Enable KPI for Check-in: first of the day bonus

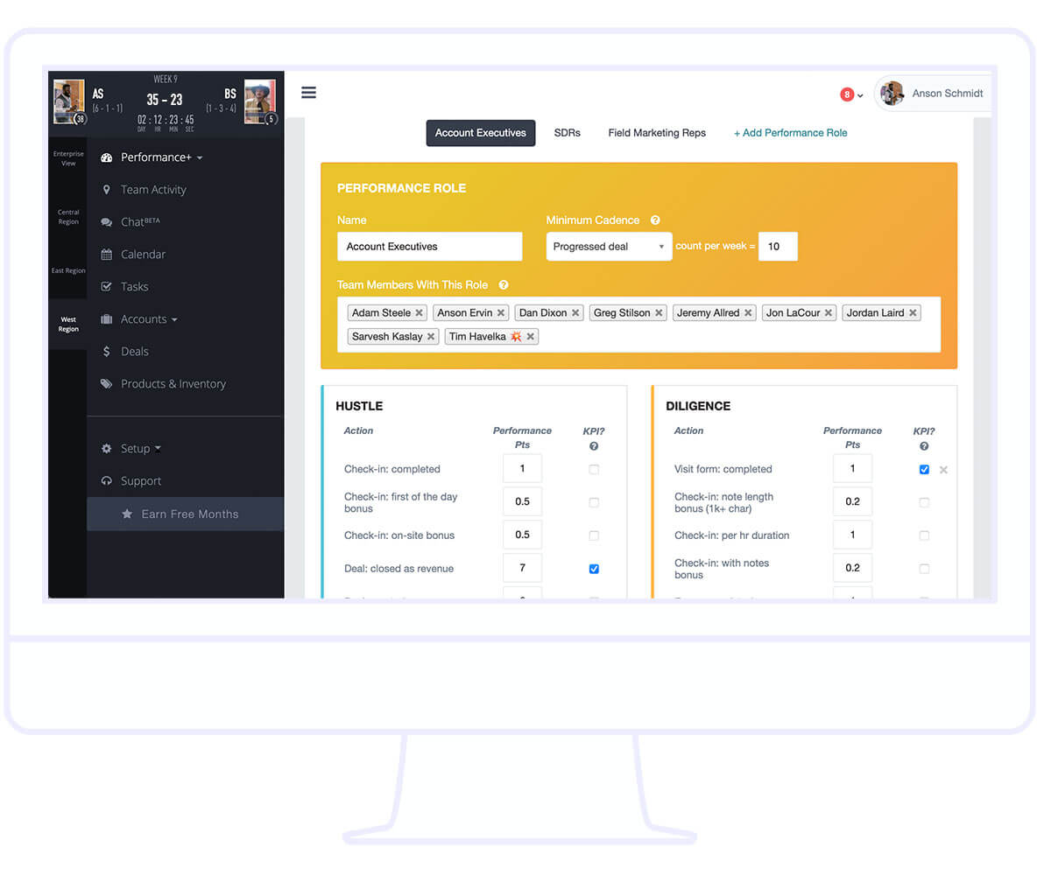click(594, 503)
